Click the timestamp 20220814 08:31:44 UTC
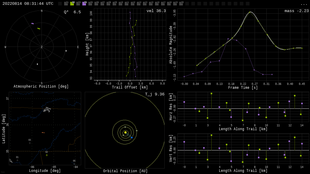Screen dimensions: 310x174 pos(28,4)
